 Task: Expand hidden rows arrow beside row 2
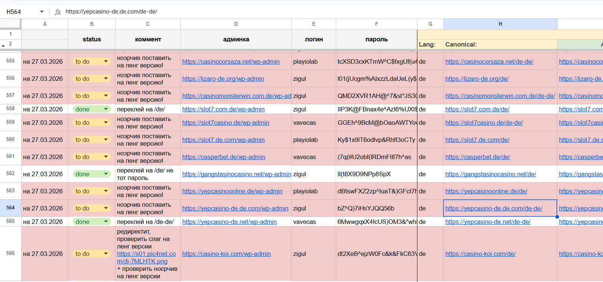pyautogui.click(x=3, y=45)
